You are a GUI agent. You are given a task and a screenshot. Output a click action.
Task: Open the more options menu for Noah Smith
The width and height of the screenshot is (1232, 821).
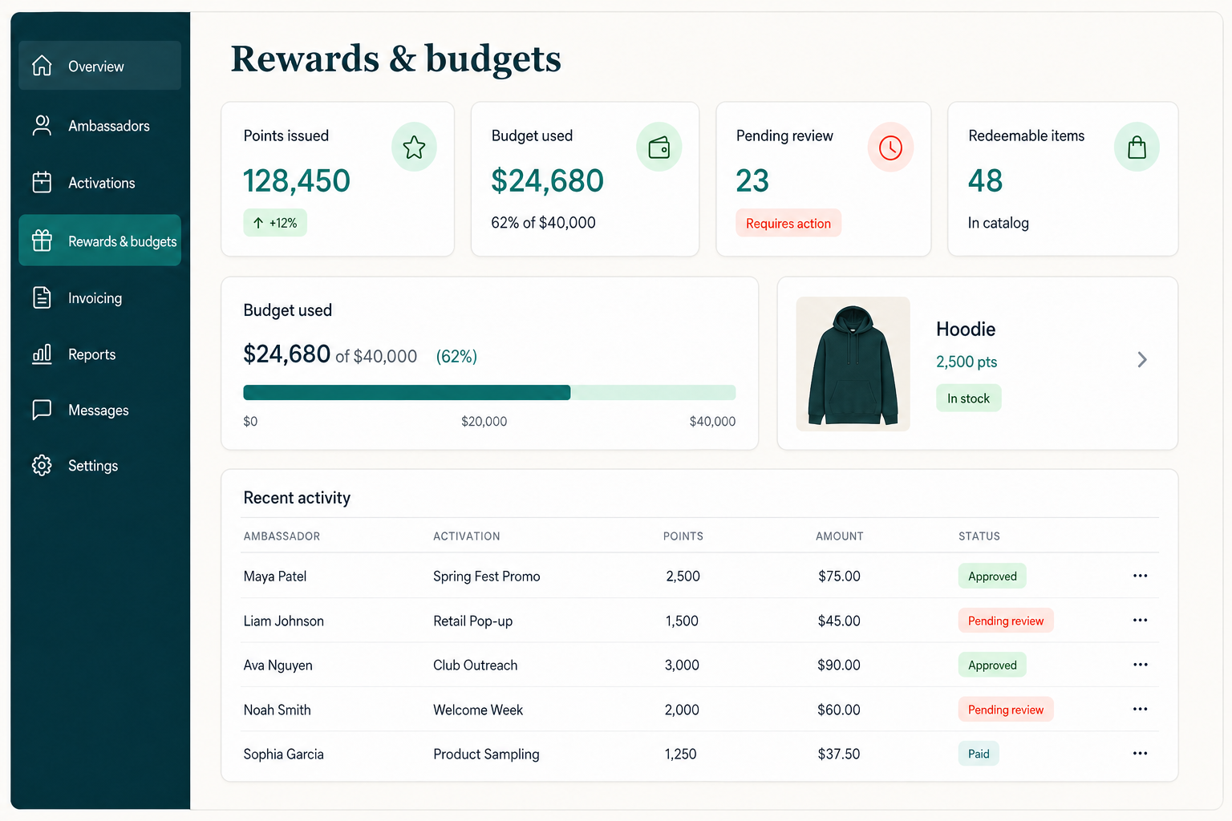(1140, 709)
